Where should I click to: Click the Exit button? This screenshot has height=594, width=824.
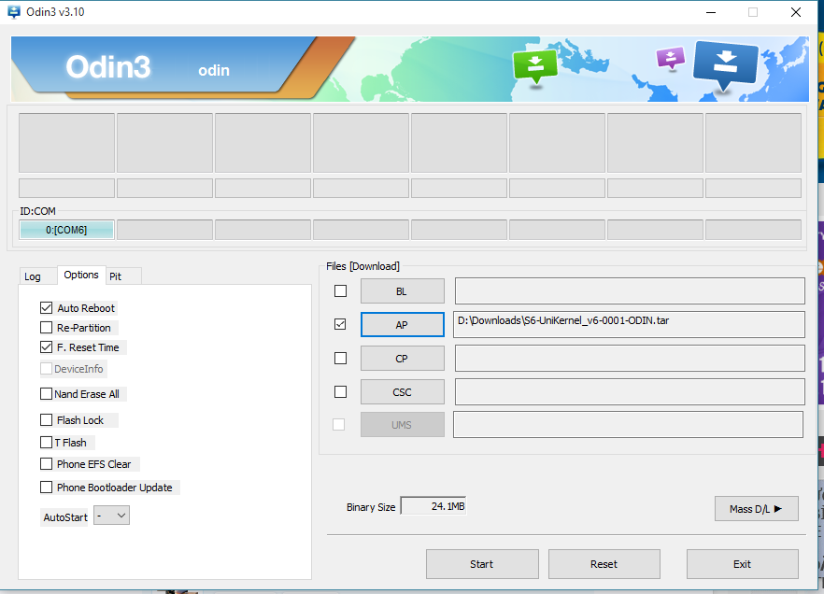click(742, 564)
